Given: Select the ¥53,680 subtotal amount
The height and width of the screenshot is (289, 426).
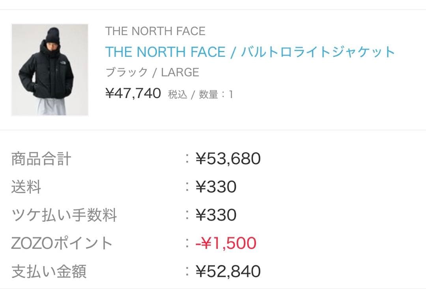Looking at the screenshot, I should (228, 159).
